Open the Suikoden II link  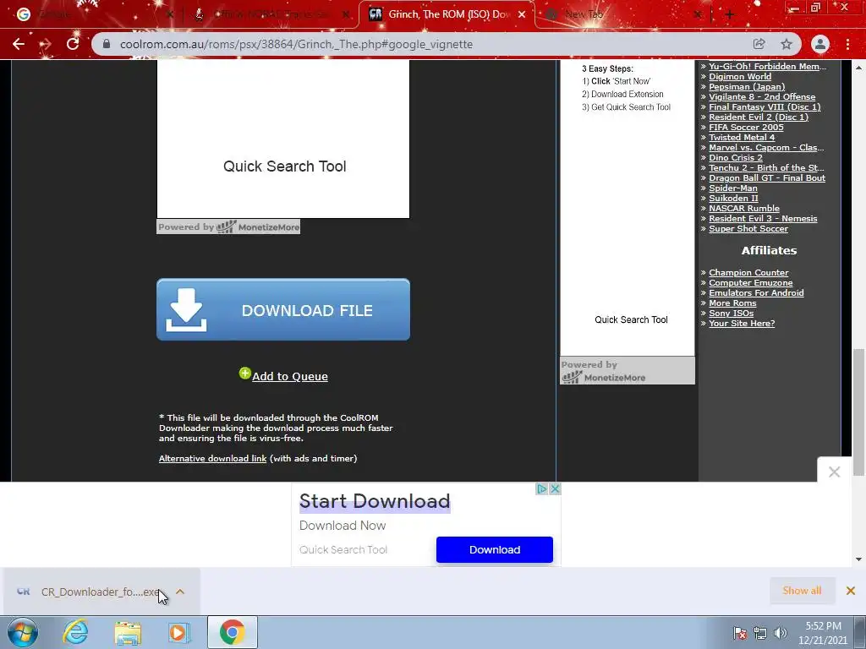[733, 198]
